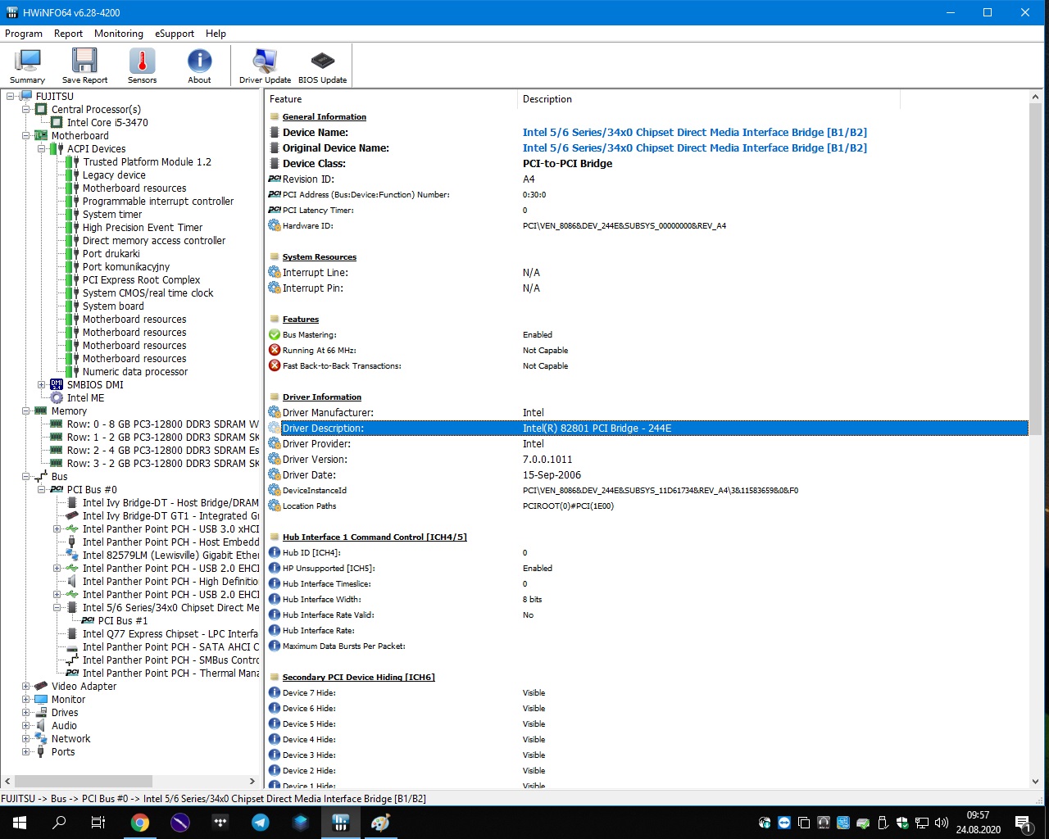1049x839 pixels.
Task: Select memory Row: 0 - 8 GB module
Action: (x=162, y=424)
